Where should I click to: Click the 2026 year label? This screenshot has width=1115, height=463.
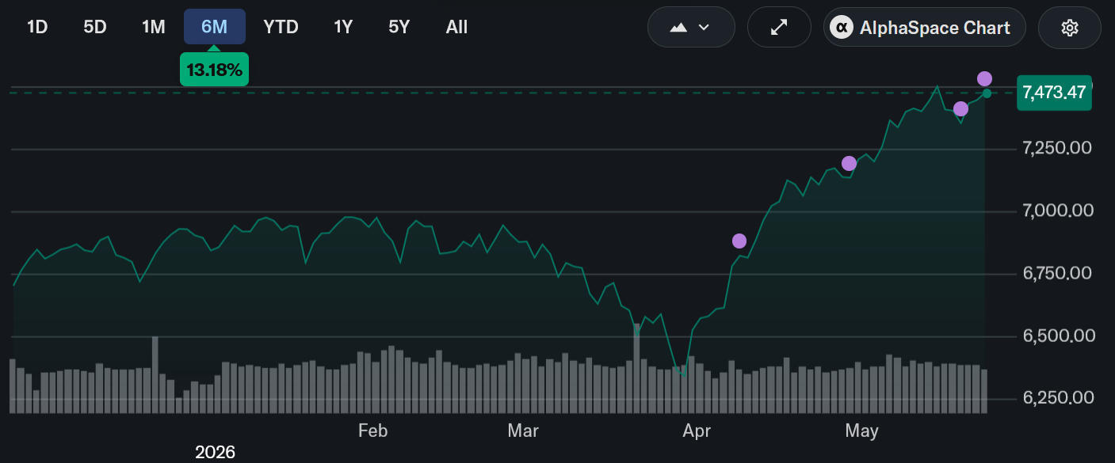pyautogui.click(x=216, y=452)
